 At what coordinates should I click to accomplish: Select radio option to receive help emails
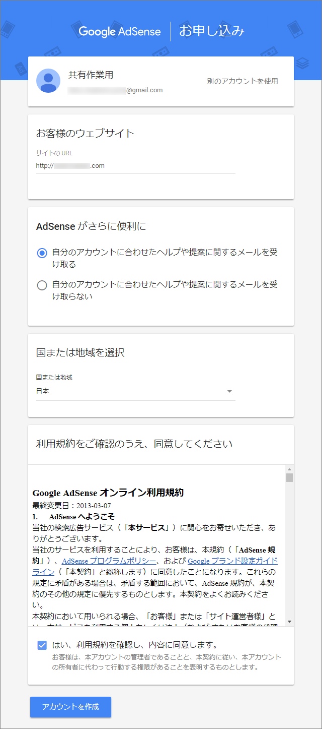pyautogui.click(x=42, y=253)
